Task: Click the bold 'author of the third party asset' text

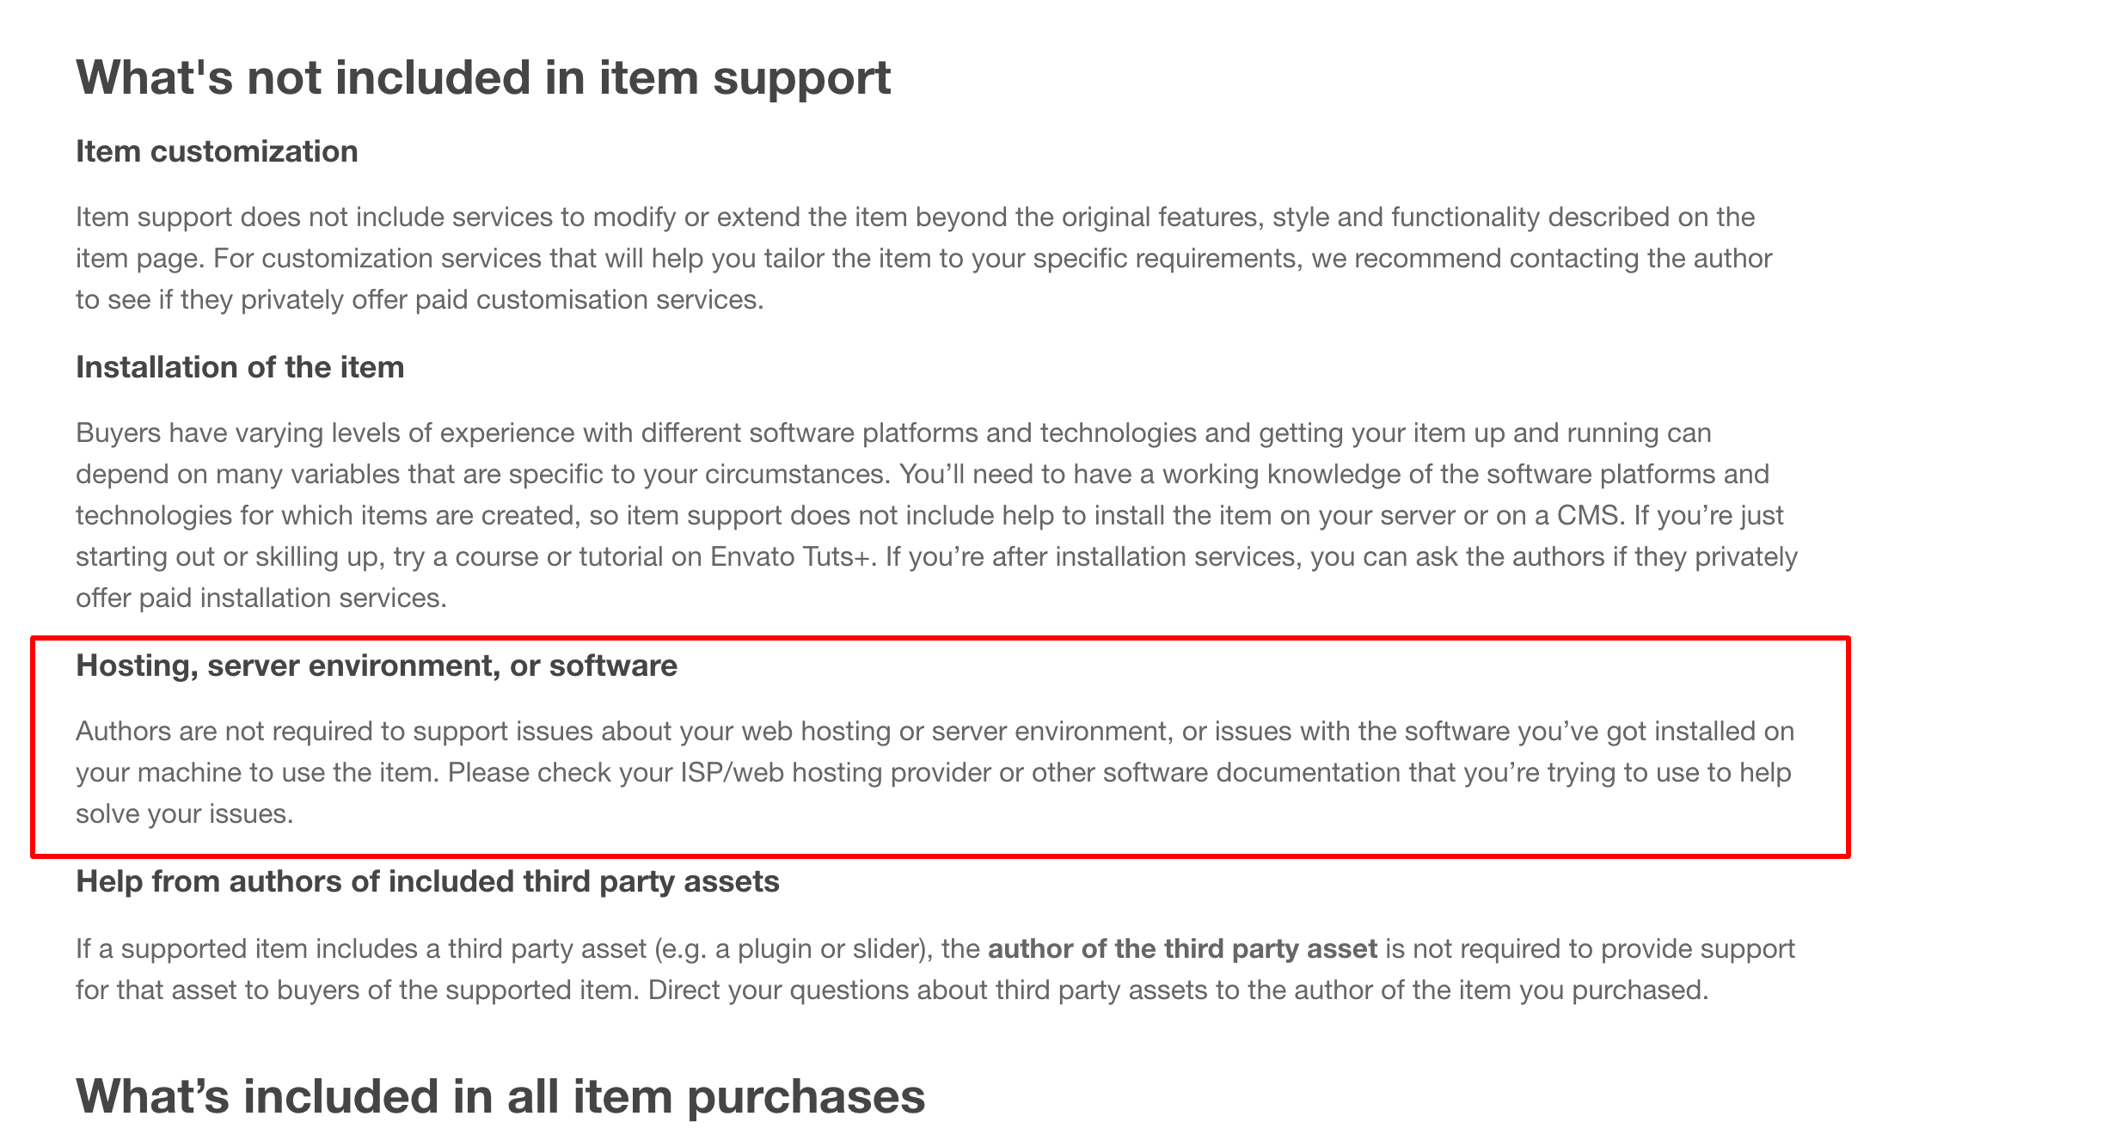Action: (x=1182, y=948)
